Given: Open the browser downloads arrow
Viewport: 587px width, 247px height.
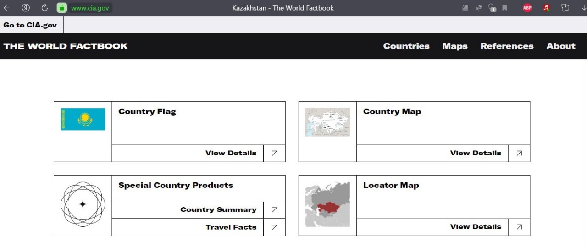Looking at the screenshot, I should point(584,8).
